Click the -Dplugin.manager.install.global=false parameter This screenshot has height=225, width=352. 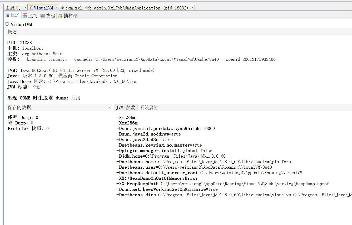164,151
